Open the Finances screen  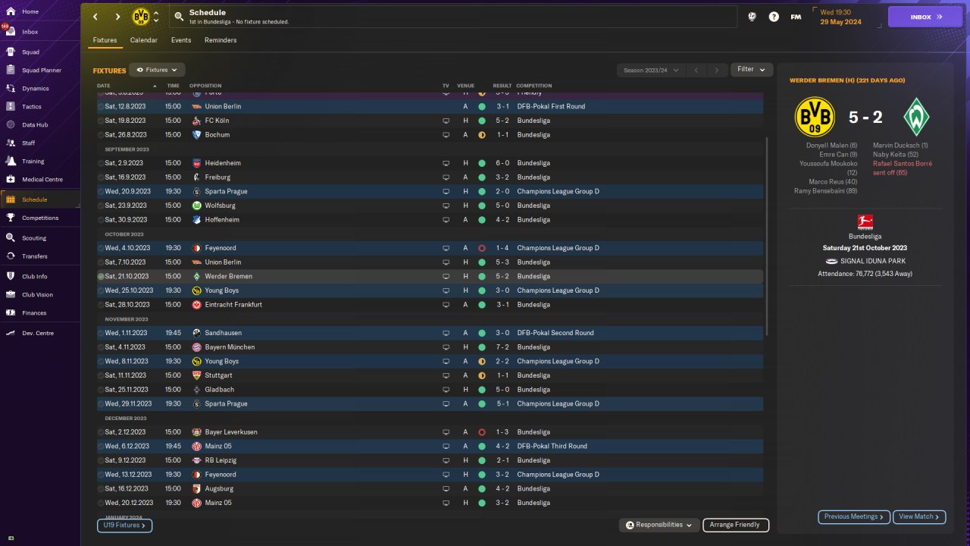[x=41, y=313]
